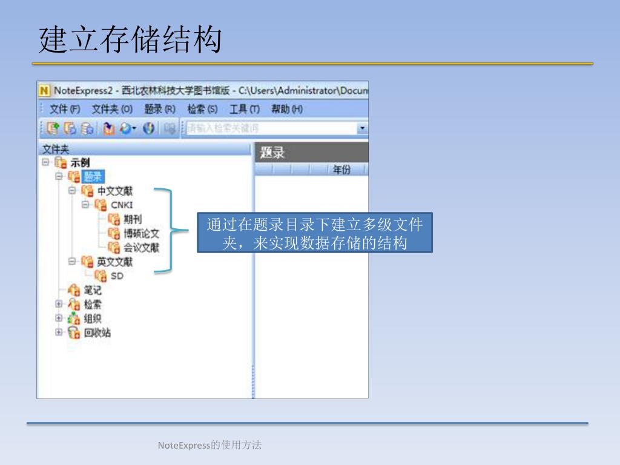This screenshot has height=465, width=620.
Task: Click the 题录 folder icon in tree
Action: (74, 176)
